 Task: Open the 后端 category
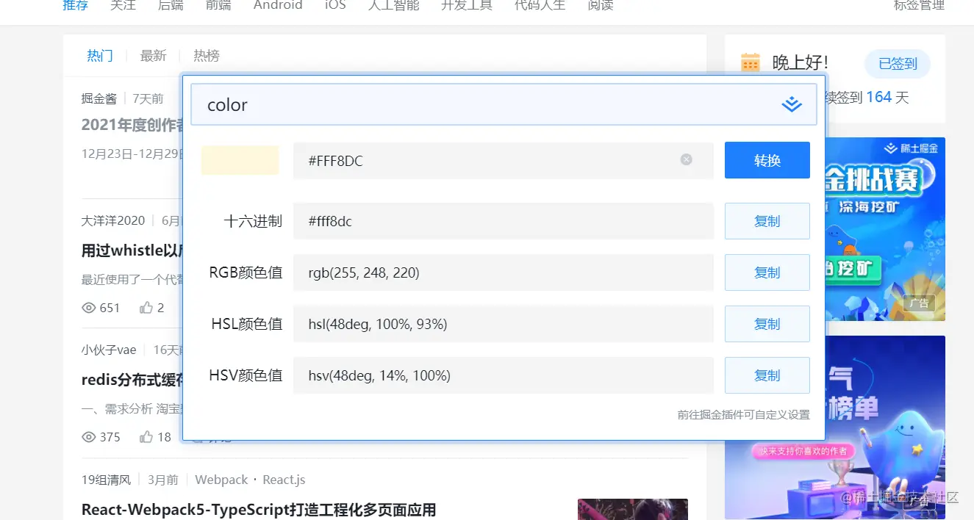click(171, 5)
